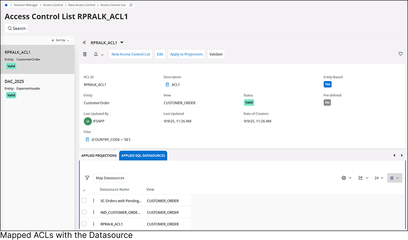The height and width of the screenshot is (240, 408).
Task: Select the IND_CUSTOMER_ORDE row checkbox
Action: click(x=84, y=212)
